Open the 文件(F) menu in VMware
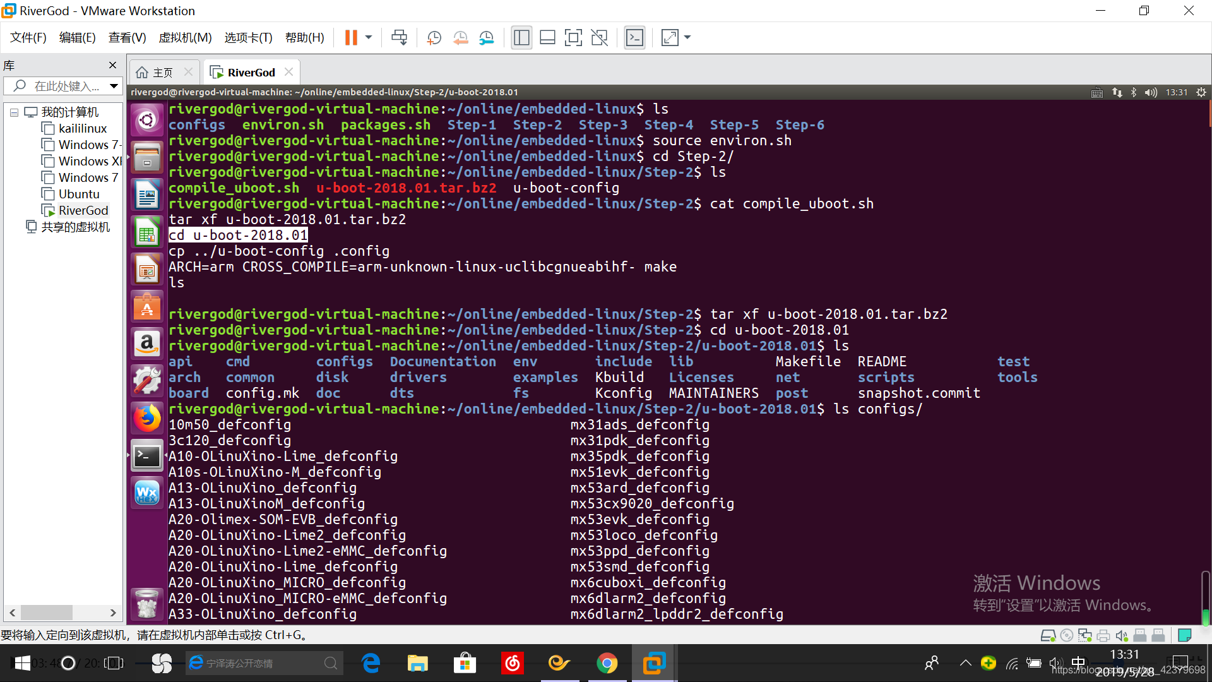This screenshot has height=682, width=1212. 28,37
